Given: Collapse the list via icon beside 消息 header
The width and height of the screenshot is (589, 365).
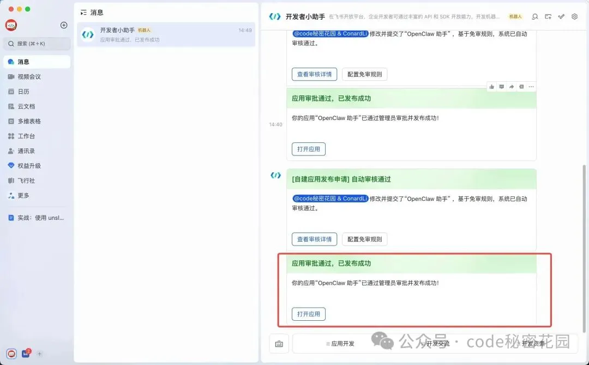Looking at the screenshot, I should pos(83,13).
